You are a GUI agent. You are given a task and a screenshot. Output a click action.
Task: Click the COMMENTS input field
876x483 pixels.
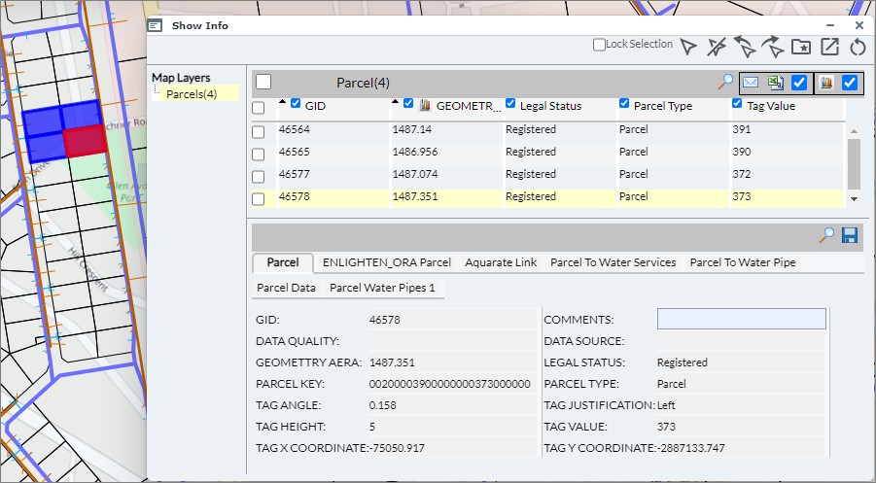[x=741, y=319]
